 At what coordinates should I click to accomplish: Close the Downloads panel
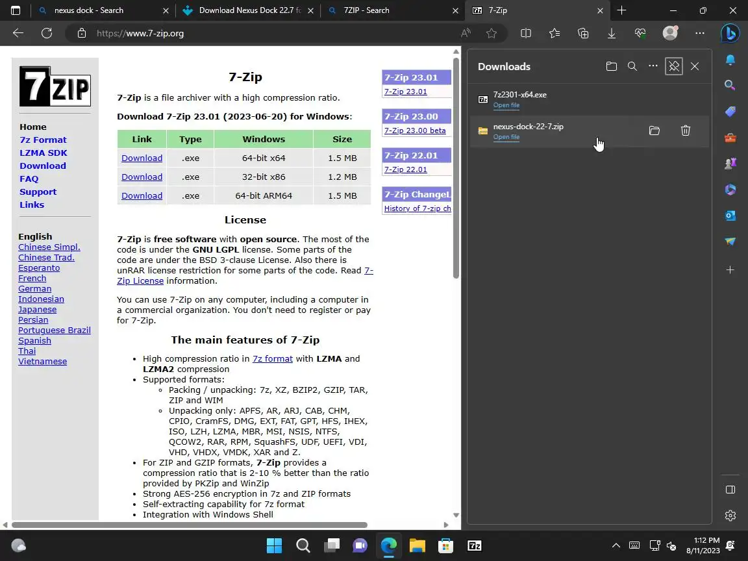[695, 66]
